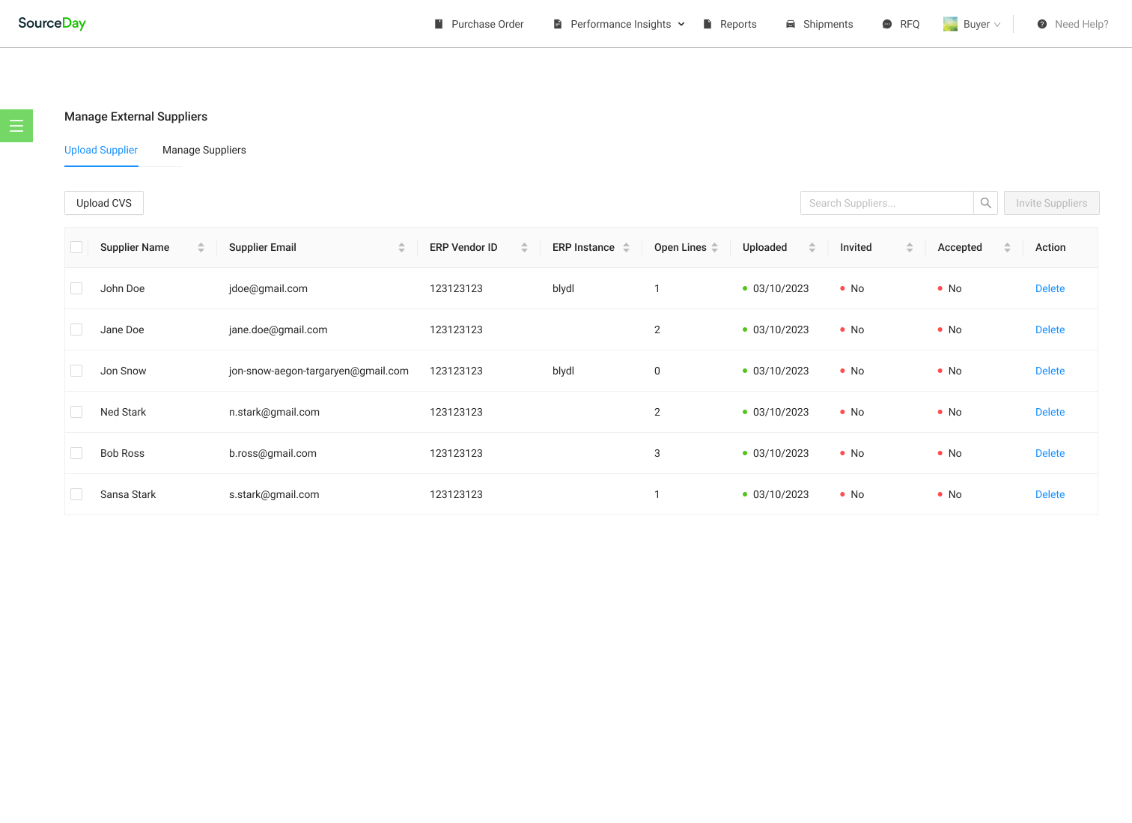
Task: Check the Ned Stark row checkbox
Action: [x=76, y=412]
